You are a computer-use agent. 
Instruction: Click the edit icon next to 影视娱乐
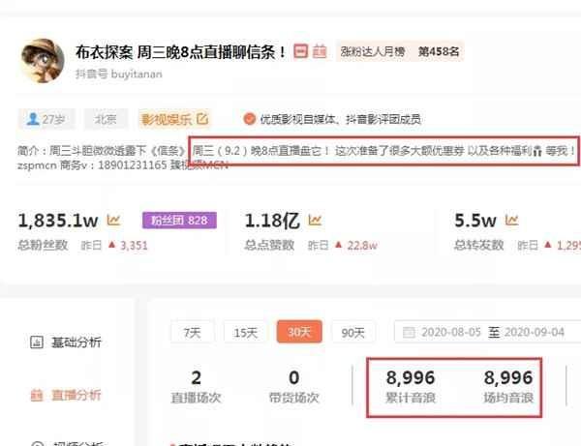pos(202,119)
